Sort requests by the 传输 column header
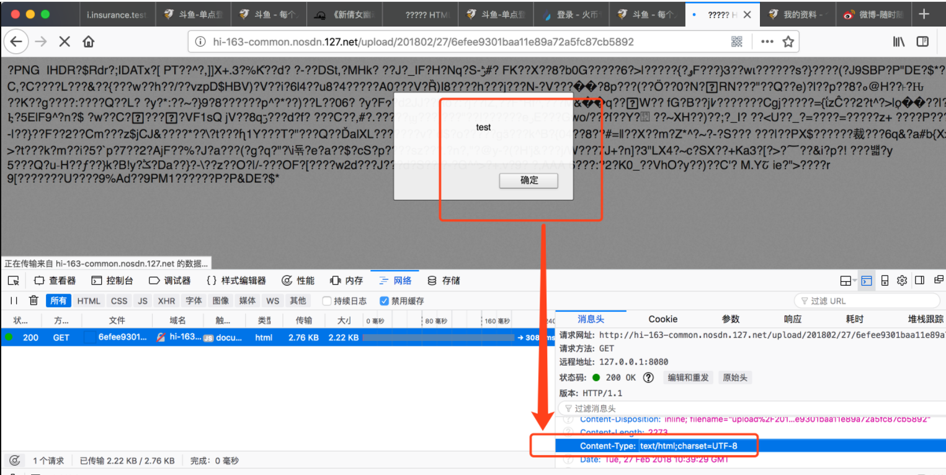The width and height of the screenshot is (946, 475). pyautogui.click(x=304, y=320)
